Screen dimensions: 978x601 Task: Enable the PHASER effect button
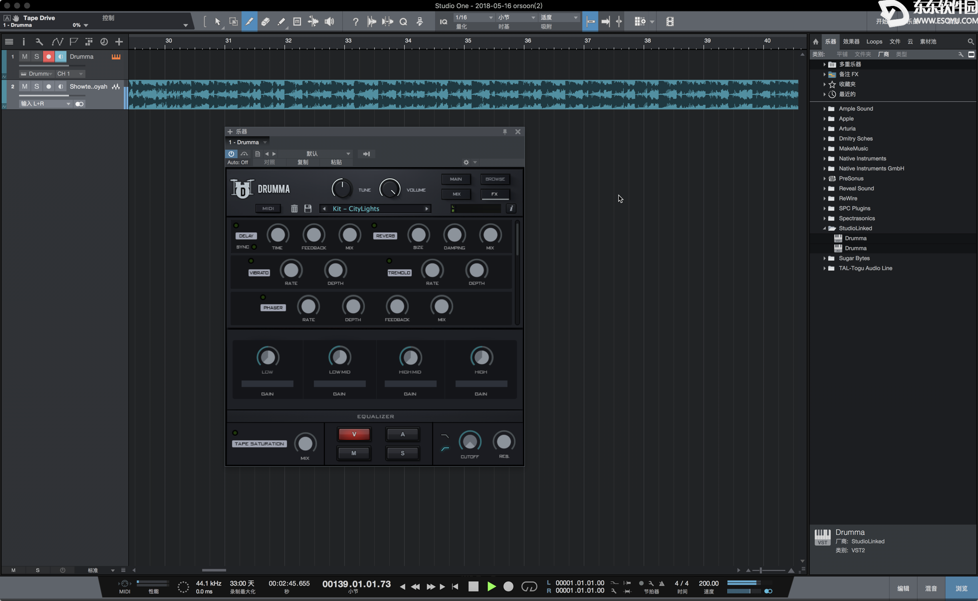point(273,307)
